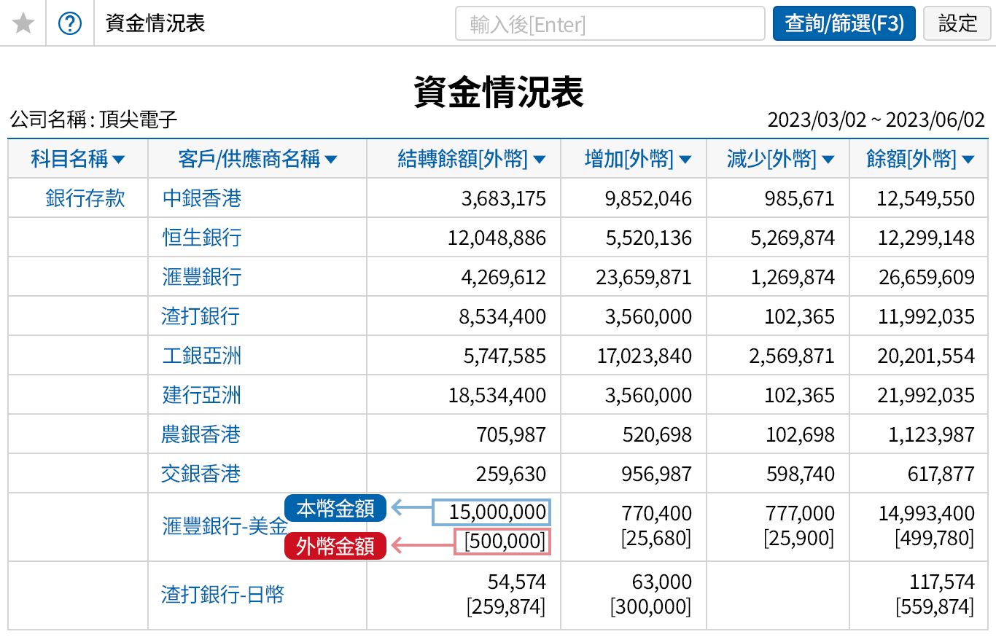Select the 中銀香港 bank link
Screen dimensions: 996x637
pos(201,198)
